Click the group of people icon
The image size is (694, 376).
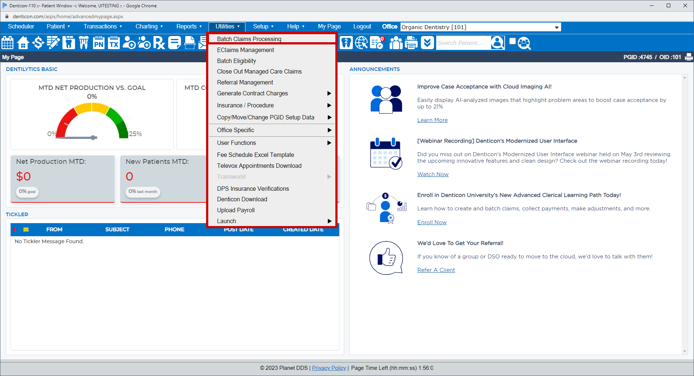coord(396,43)
